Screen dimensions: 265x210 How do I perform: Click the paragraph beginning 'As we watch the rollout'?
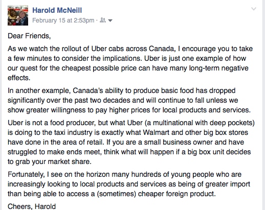(130, 63)
